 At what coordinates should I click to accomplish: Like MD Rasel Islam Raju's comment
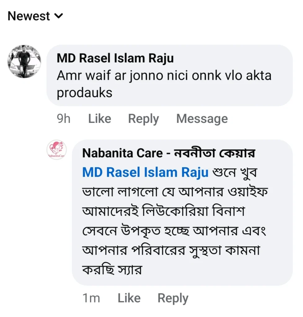pos(100,119)
